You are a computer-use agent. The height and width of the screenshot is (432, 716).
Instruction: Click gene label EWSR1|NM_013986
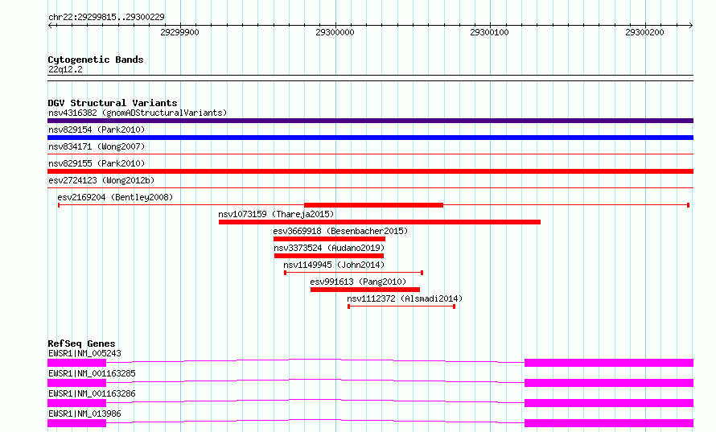(x=84, y=413)
